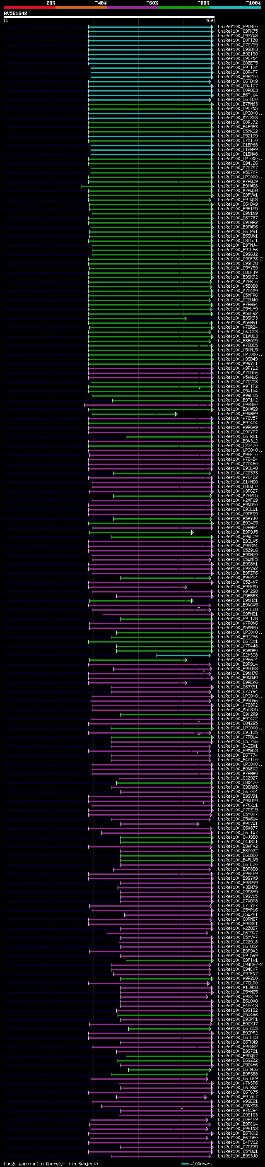Image resolution: width=265 pixels, height=1167 pixels.
Task: Select hit label UniRef100_B9GUS8
Action: (237, 669)
